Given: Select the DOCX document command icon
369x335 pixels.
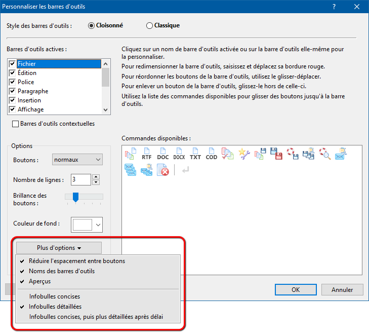Looking at the screenshot, I should point(179,154).
